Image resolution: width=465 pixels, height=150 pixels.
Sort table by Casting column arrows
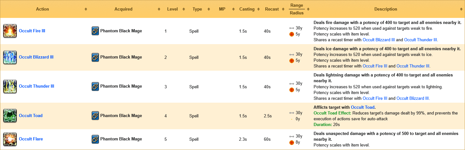coord(260,9)
